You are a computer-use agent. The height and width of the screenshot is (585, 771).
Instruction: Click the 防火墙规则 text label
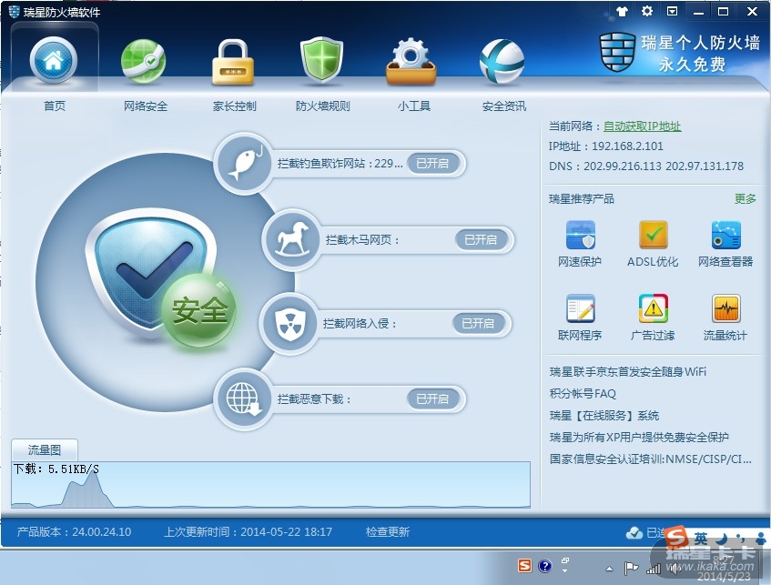pos(322,106)
